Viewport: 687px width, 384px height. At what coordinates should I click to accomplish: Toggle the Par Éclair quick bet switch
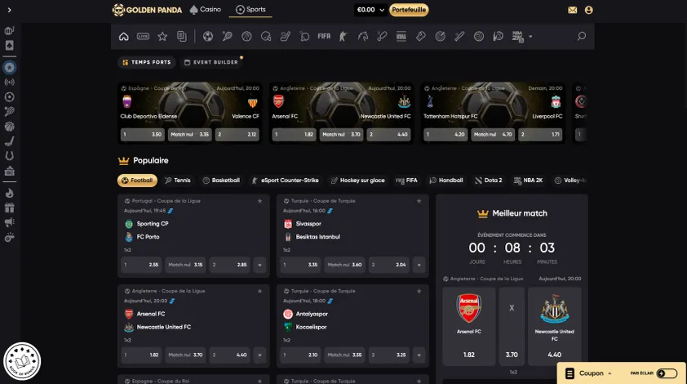click(667, 373)
